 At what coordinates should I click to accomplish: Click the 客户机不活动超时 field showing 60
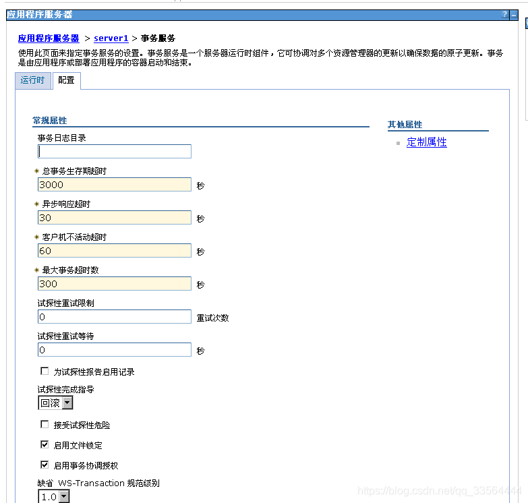tap(115, 251)
